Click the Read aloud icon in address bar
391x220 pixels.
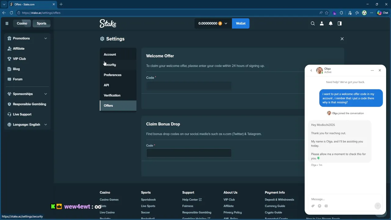click(x=321, y=13)
